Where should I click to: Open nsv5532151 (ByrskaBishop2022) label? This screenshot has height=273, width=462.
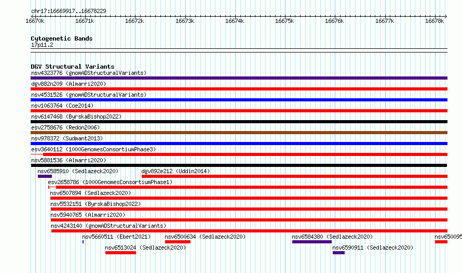[x=96, y=204]
